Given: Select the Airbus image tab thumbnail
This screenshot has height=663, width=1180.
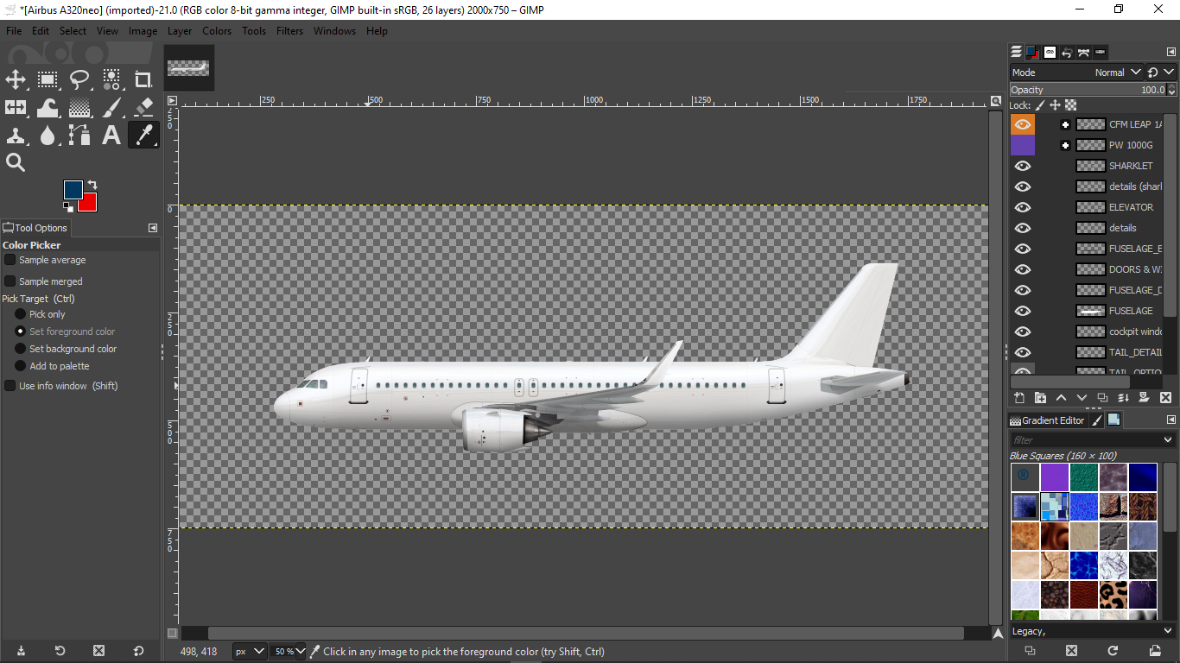Looking at the screenshot, I should pos(188,68).
